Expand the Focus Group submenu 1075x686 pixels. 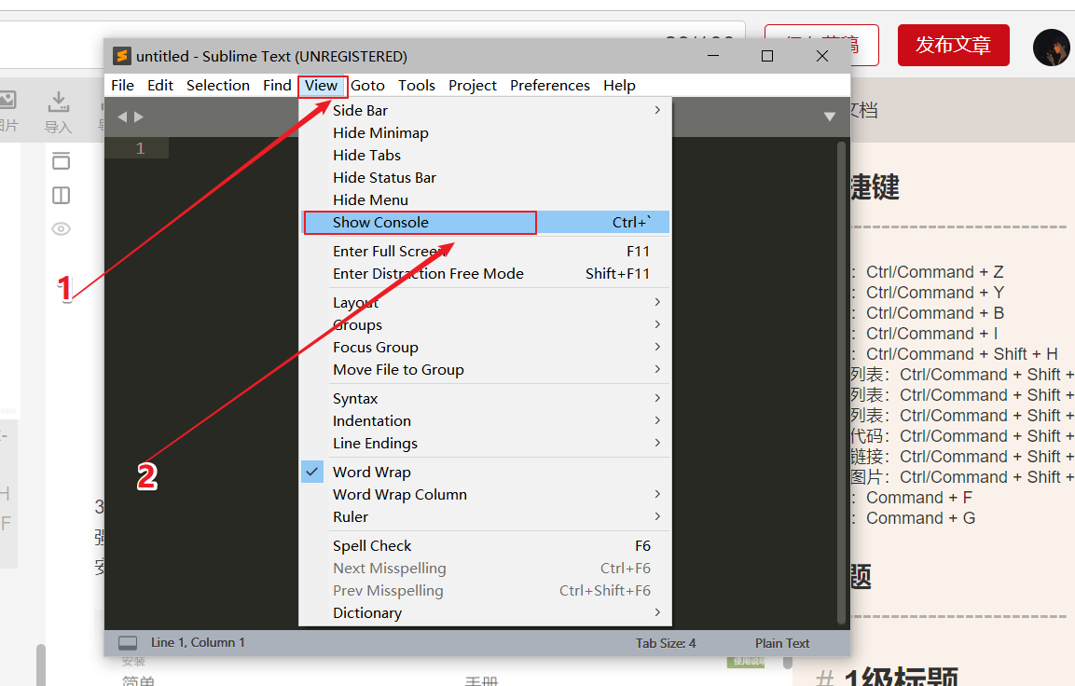point(485,348)
